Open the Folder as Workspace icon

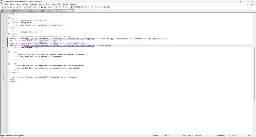[88, 7]
